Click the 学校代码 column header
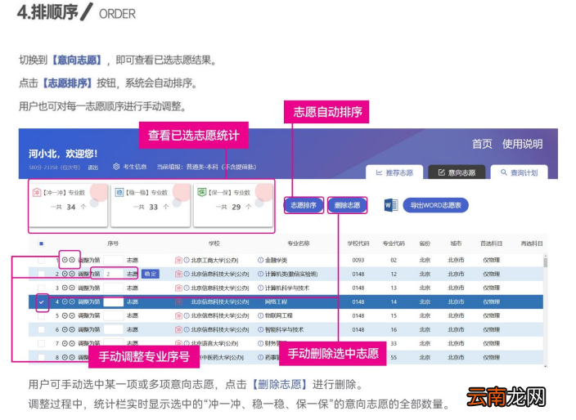Screen dimensions: 576x420 pyautogui.click(x=358, y=244)
